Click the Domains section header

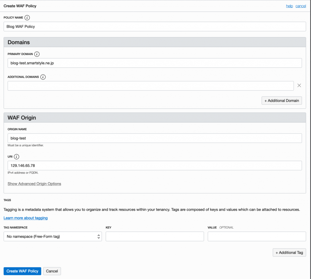(155, 42)
